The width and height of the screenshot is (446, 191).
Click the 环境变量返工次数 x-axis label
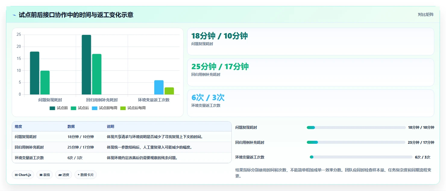(154, 100)
